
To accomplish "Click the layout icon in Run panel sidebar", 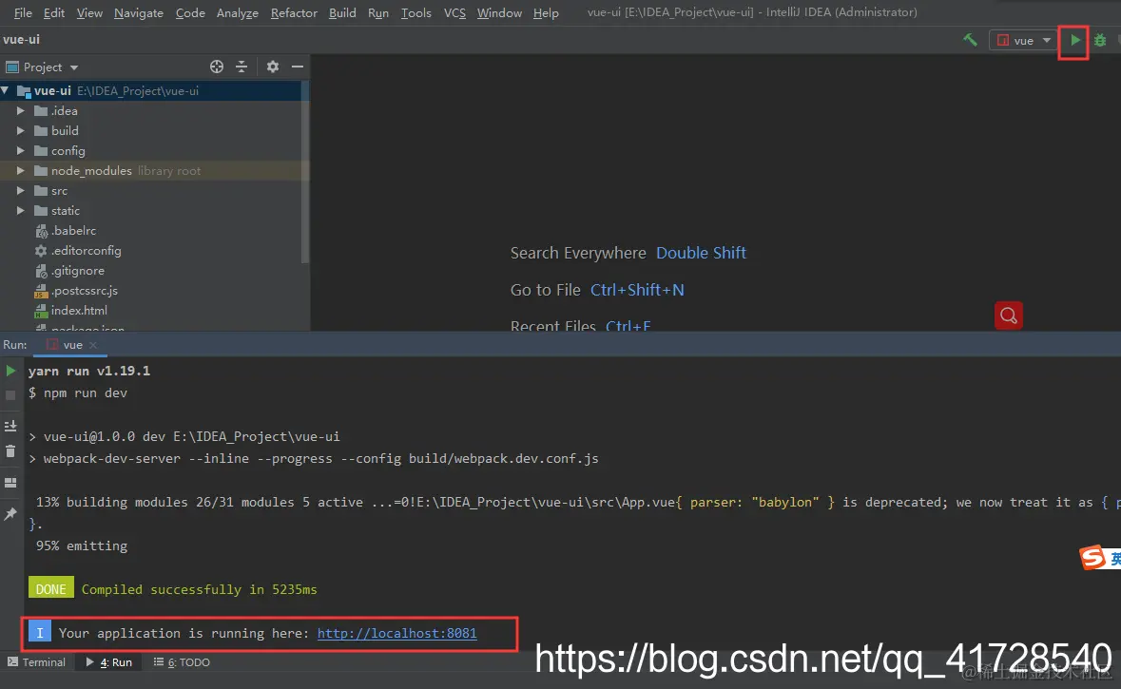I will (x=10, y=483).
